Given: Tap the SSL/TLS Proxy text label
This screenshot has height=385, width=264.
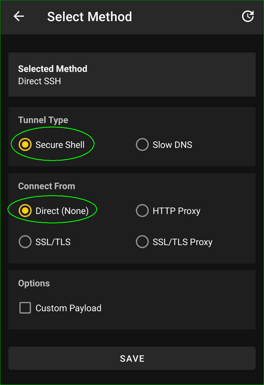Looking at the screenshot, I should click(182, 242).
